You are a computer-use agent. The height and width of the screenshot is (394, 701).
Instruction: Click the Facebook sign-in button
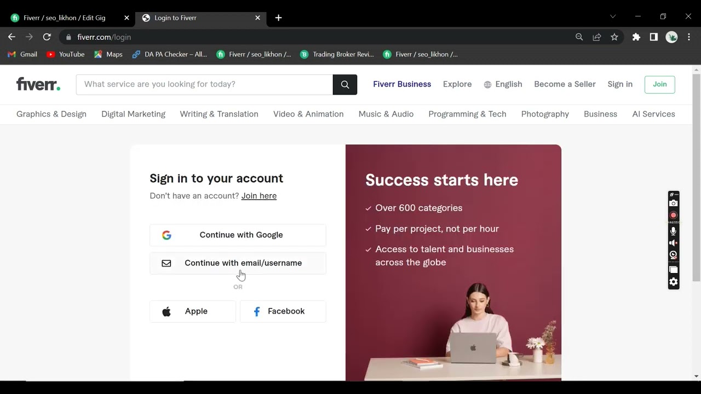pyautogui.click(x=283, y=311)
